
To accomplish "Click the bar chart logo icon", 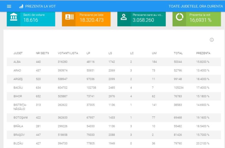I will [21, 6].
